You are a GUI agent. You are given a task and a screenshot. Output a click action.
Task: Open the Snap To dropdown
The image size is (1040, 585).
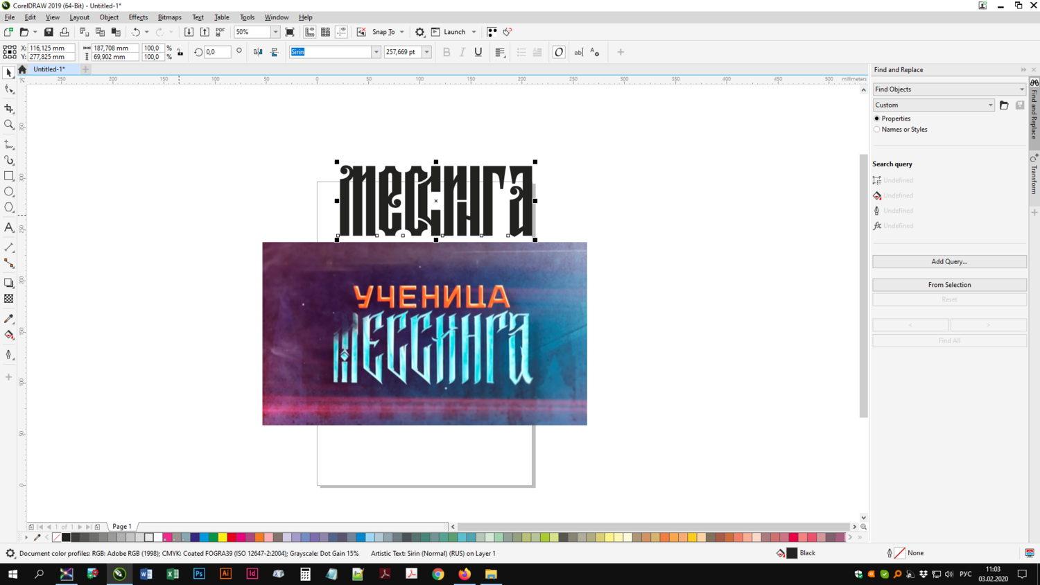402,32
